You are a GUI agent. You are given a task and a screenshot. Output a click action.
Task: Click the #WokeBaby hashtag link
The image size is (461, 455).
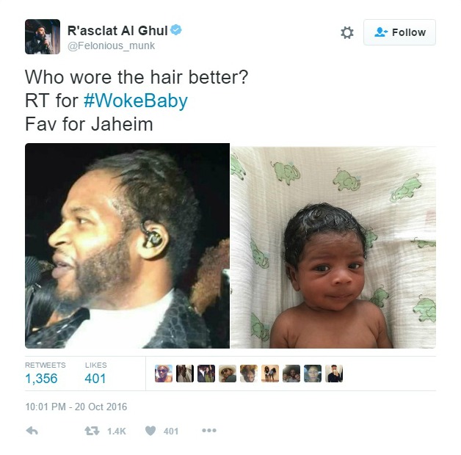point(136,101)
